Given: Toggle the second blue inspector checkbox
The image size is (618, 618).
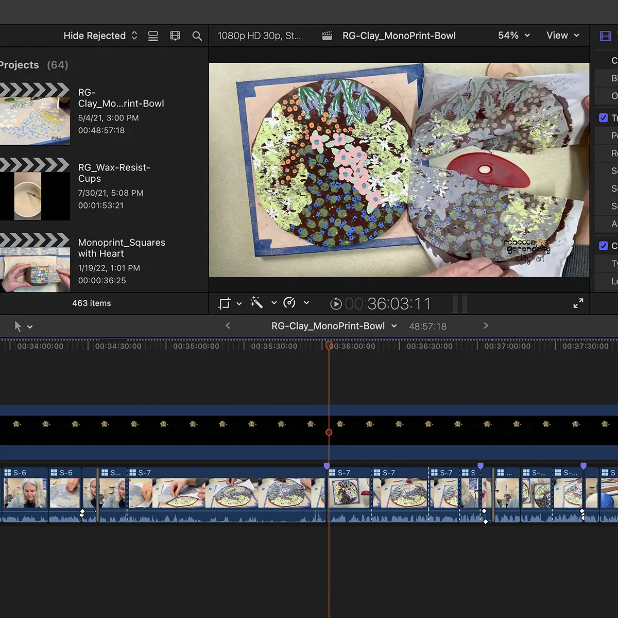Looking at the screenshot, I should pos(604,246).
